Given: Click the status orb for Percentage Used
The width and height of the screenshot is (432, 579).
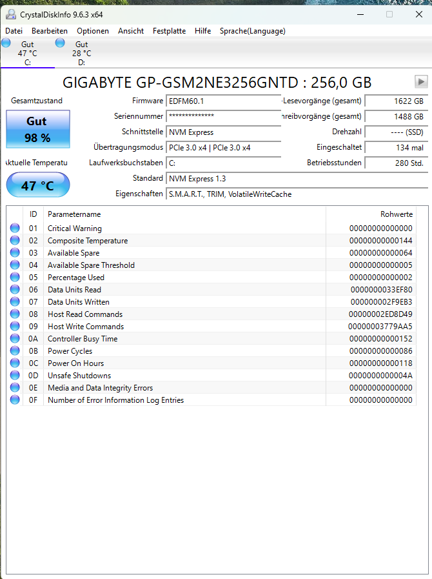Looking at the screenshot, I should (15, 277).
